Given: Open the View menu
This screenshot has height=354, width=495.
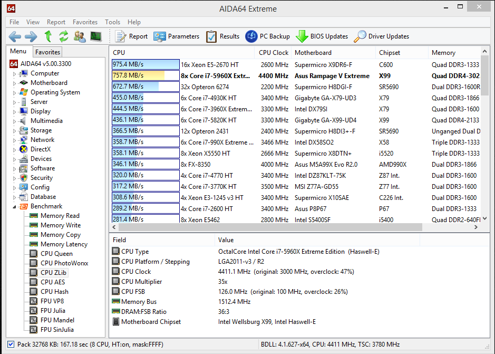Looking at the screenshot, I should (33, 22).
